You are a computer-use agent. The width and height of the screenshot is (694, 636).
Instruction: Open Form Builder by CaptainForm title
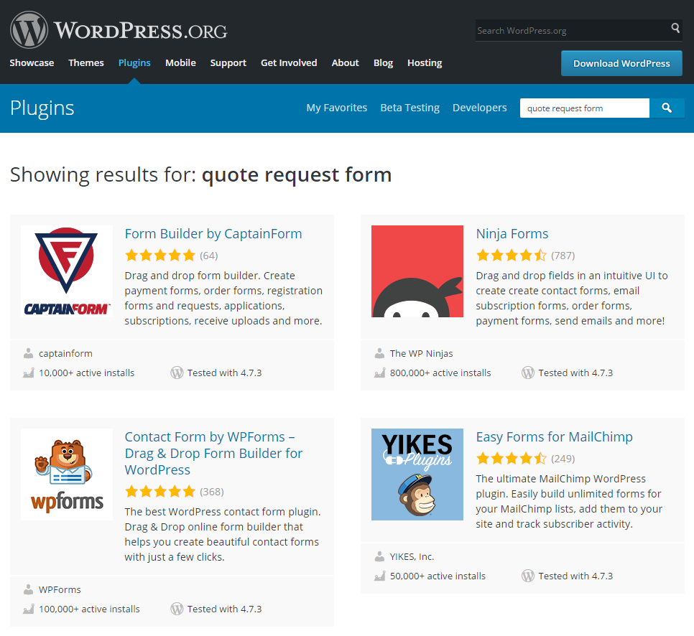point(213,233)
